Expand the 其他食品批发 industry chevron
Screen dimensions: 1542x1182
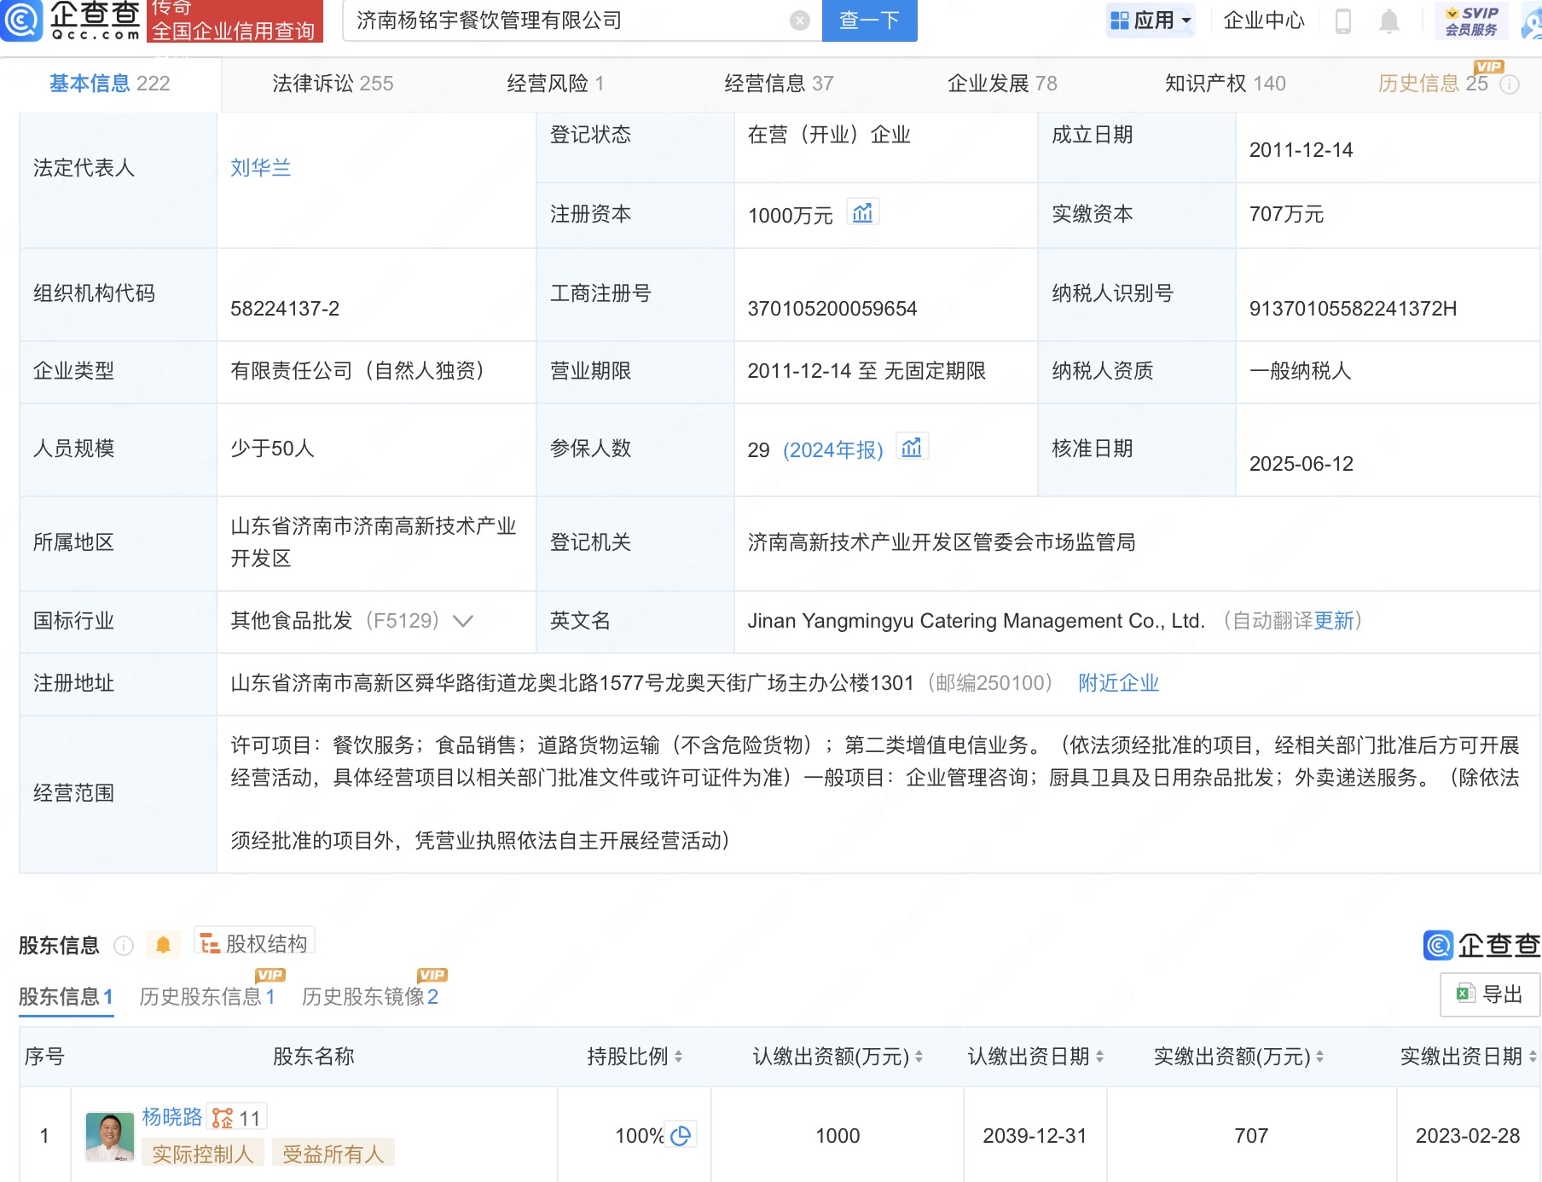[462, 621]
